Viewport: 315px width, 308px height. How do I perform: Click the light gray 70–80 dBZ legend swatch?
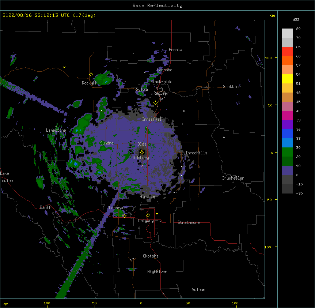pos(287,33)
